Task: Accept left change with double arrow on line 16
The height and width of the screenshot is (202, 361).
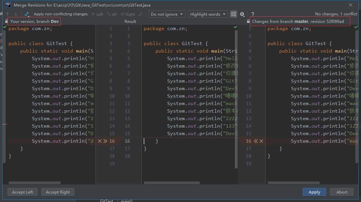Action: coord(105,141)
